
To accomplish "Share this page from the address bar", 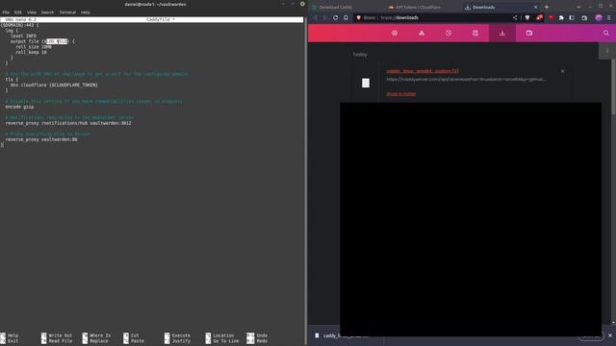I will 515,17.
